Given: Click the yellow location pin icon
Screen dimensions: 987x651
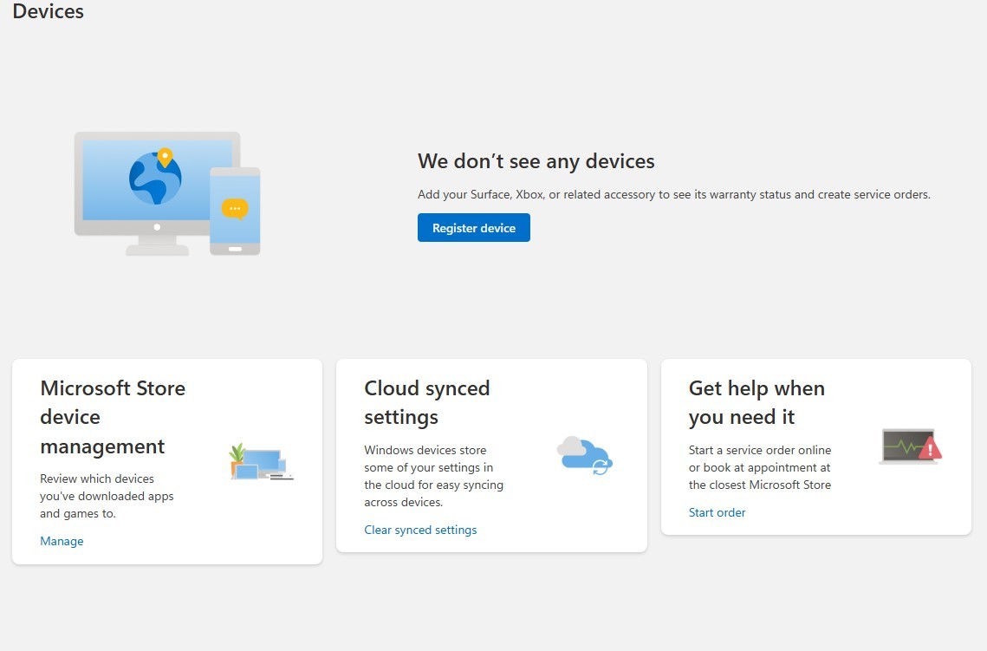Looking at the screenshot, I should (x=165, y=157).
